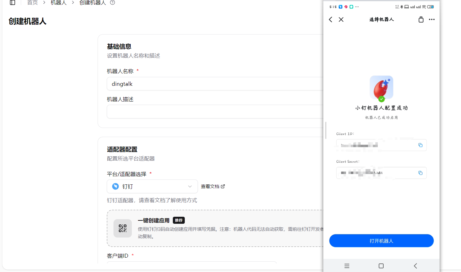
Task: Copy the Client Secret value
Action: (x=420, y=173)
